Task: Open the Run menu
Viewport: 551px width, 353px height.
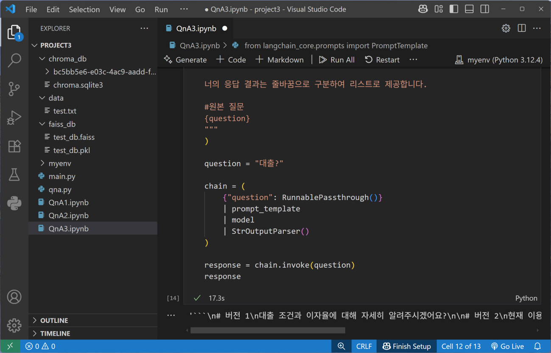Action: point(161,9)
